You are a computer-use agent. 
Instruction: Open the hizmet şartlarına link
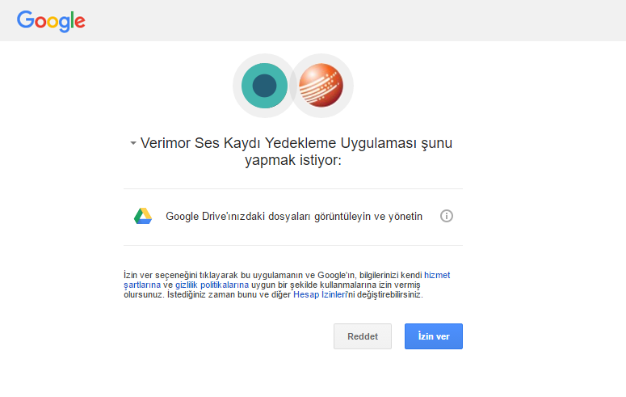[x=437, y=275]
